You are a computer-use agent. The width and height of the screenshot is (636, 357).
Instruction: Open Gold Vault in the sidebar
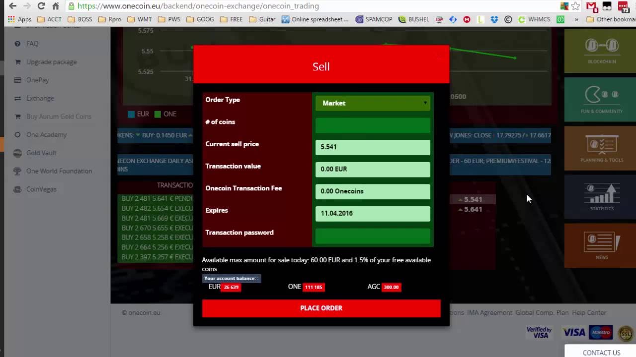pos(41,153)
